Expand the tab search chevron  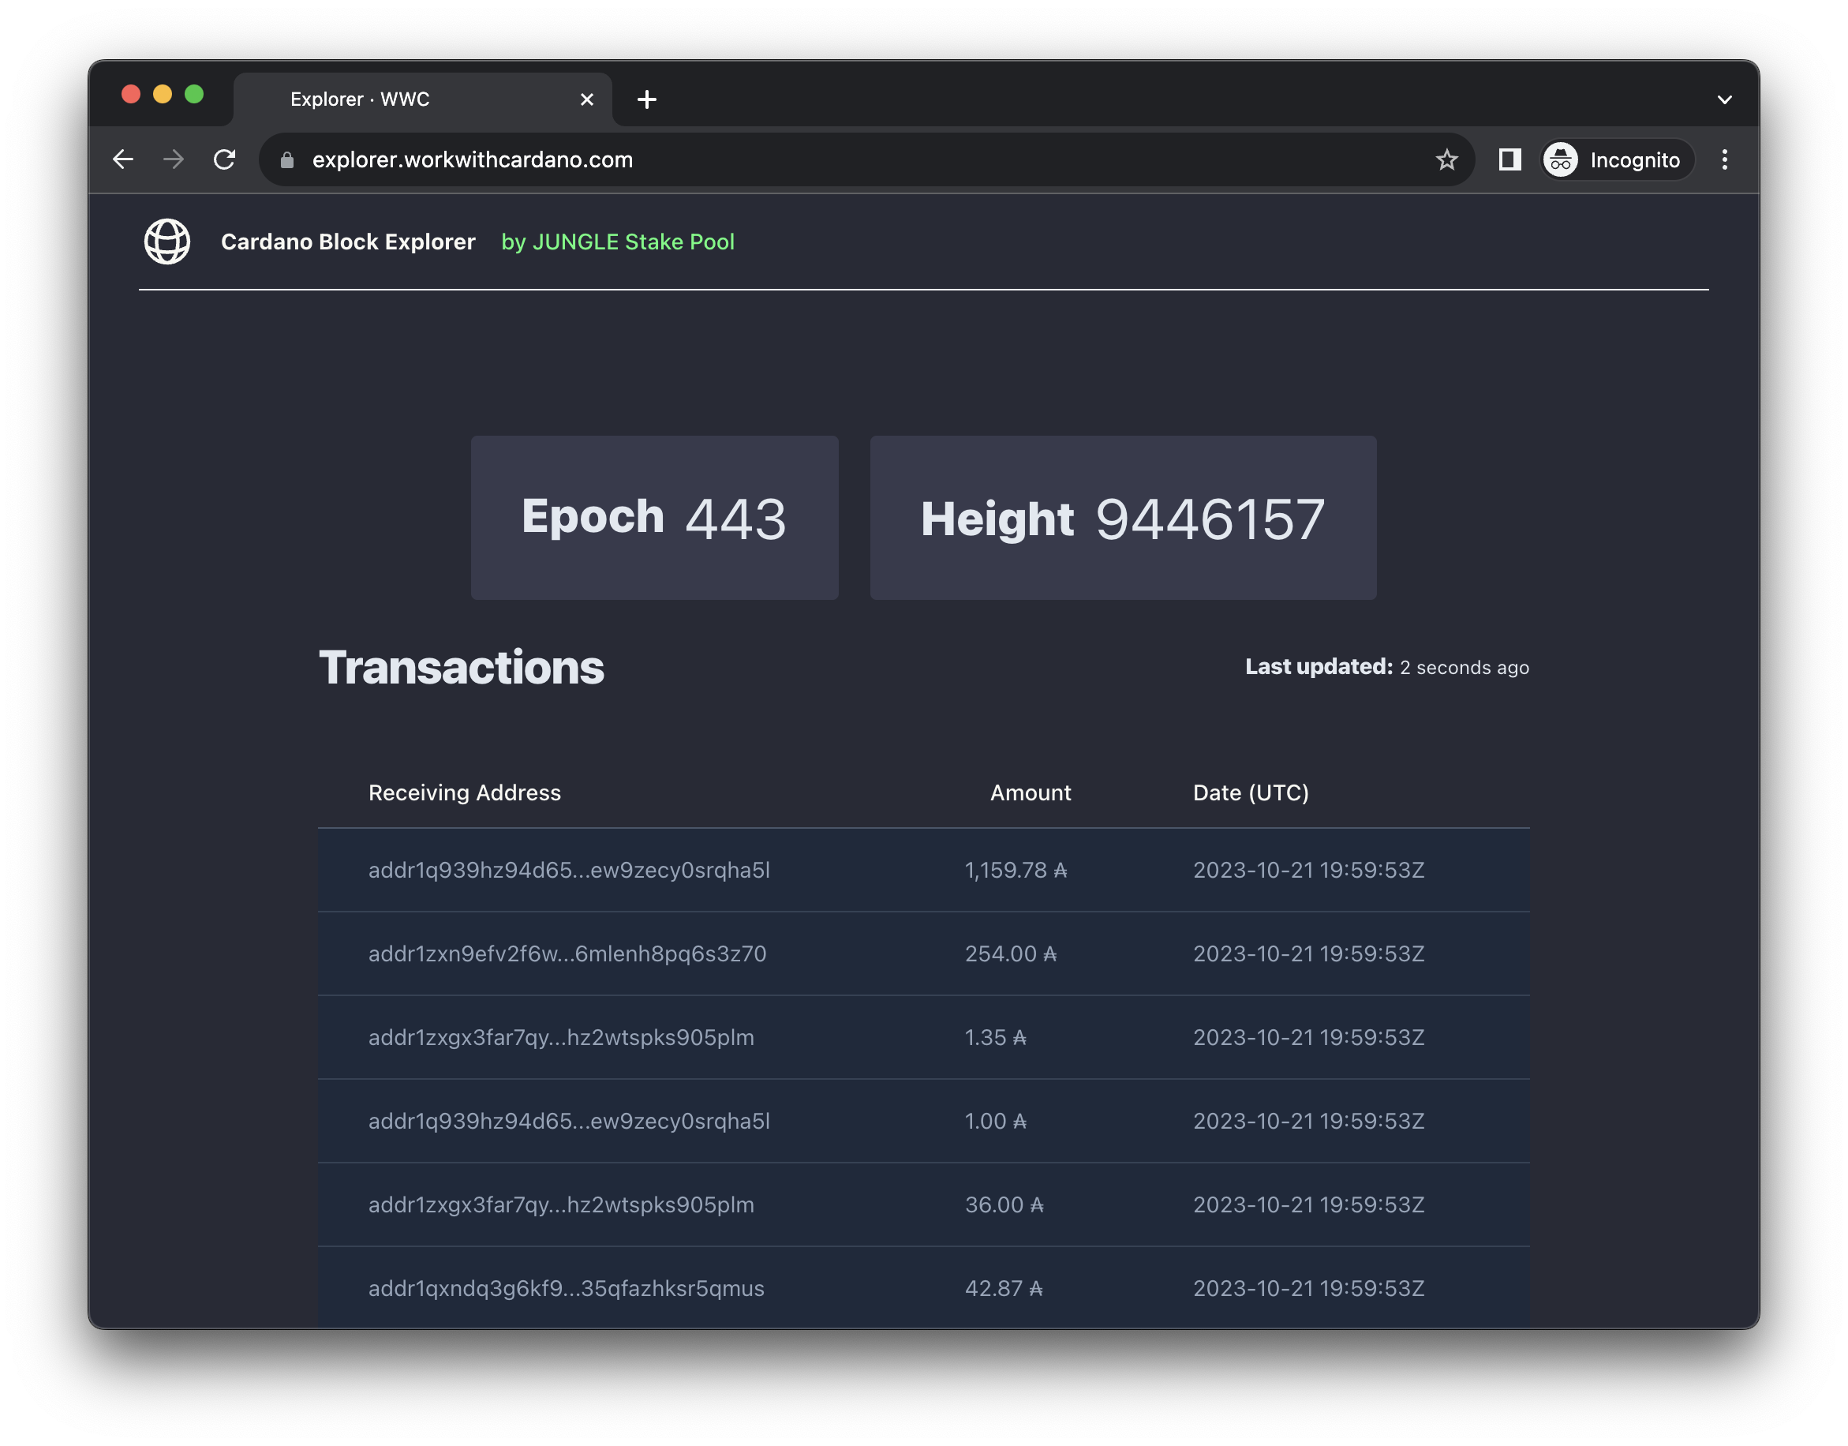[1723, 100]
